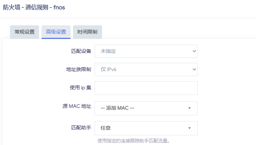
Task: Switch to the 常规设置 tab
Action: 25,32
